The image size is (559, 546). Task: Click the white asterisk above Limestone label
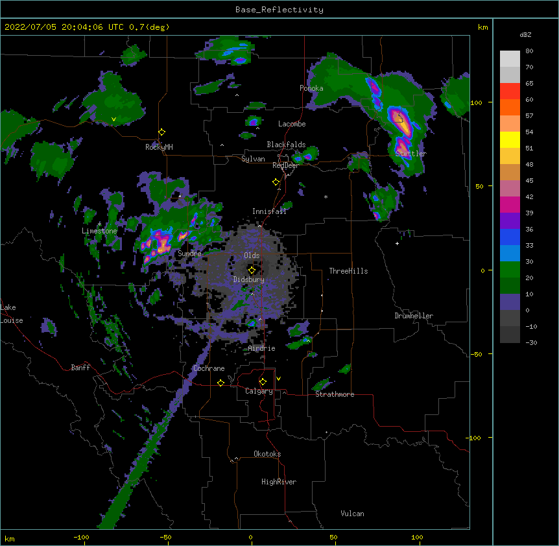99,224
